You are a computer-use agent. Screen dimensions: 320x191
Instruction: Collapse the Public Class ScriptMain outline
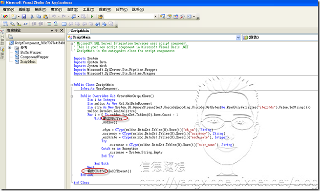pyautogui.click(x=72, y=85)
